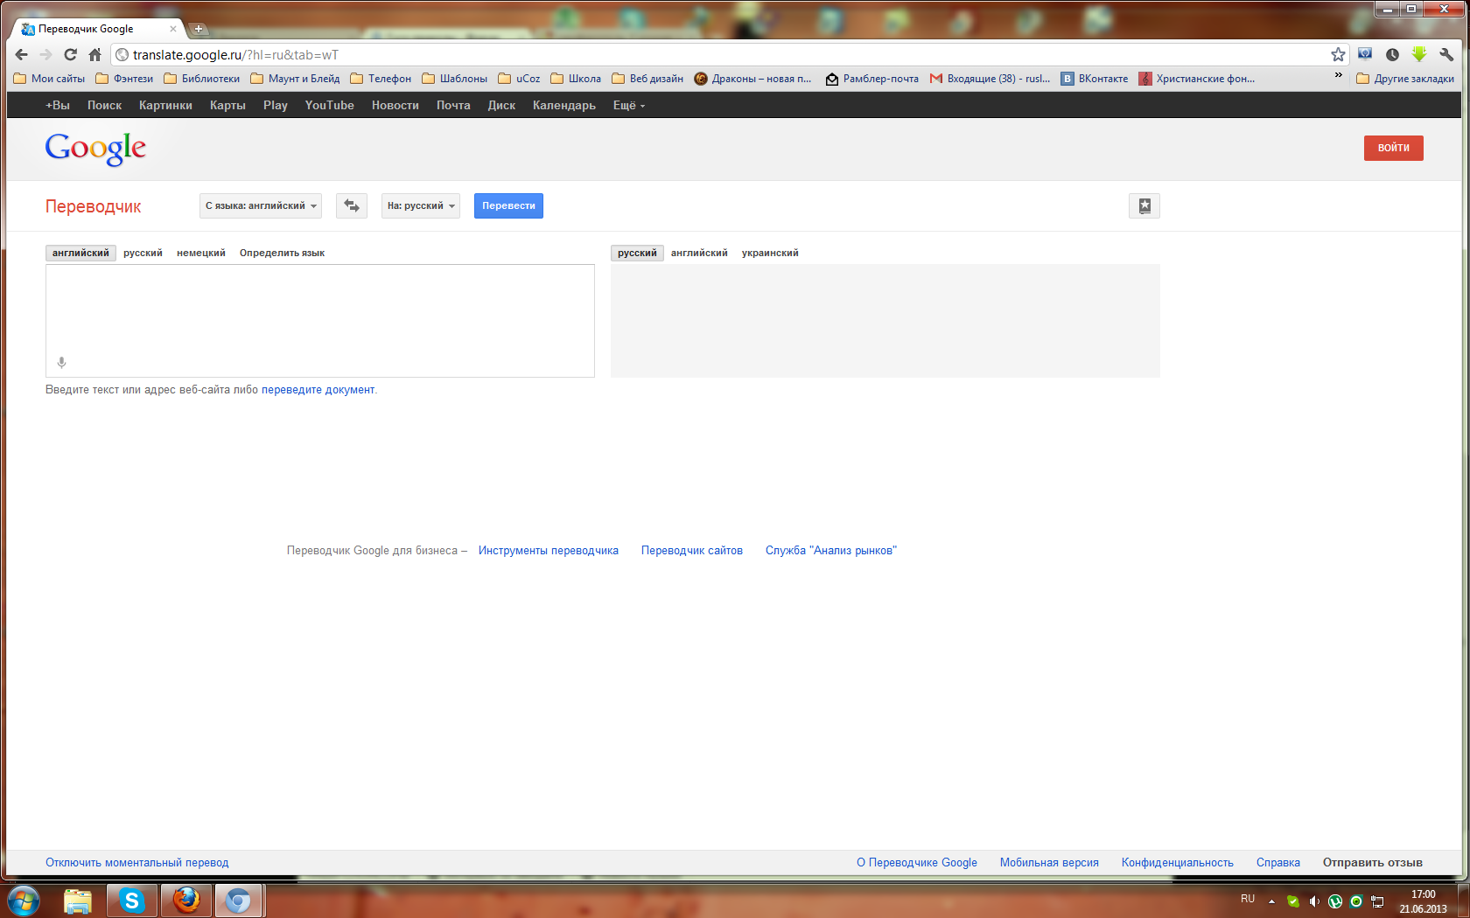Select source language английский

point(80,253)
